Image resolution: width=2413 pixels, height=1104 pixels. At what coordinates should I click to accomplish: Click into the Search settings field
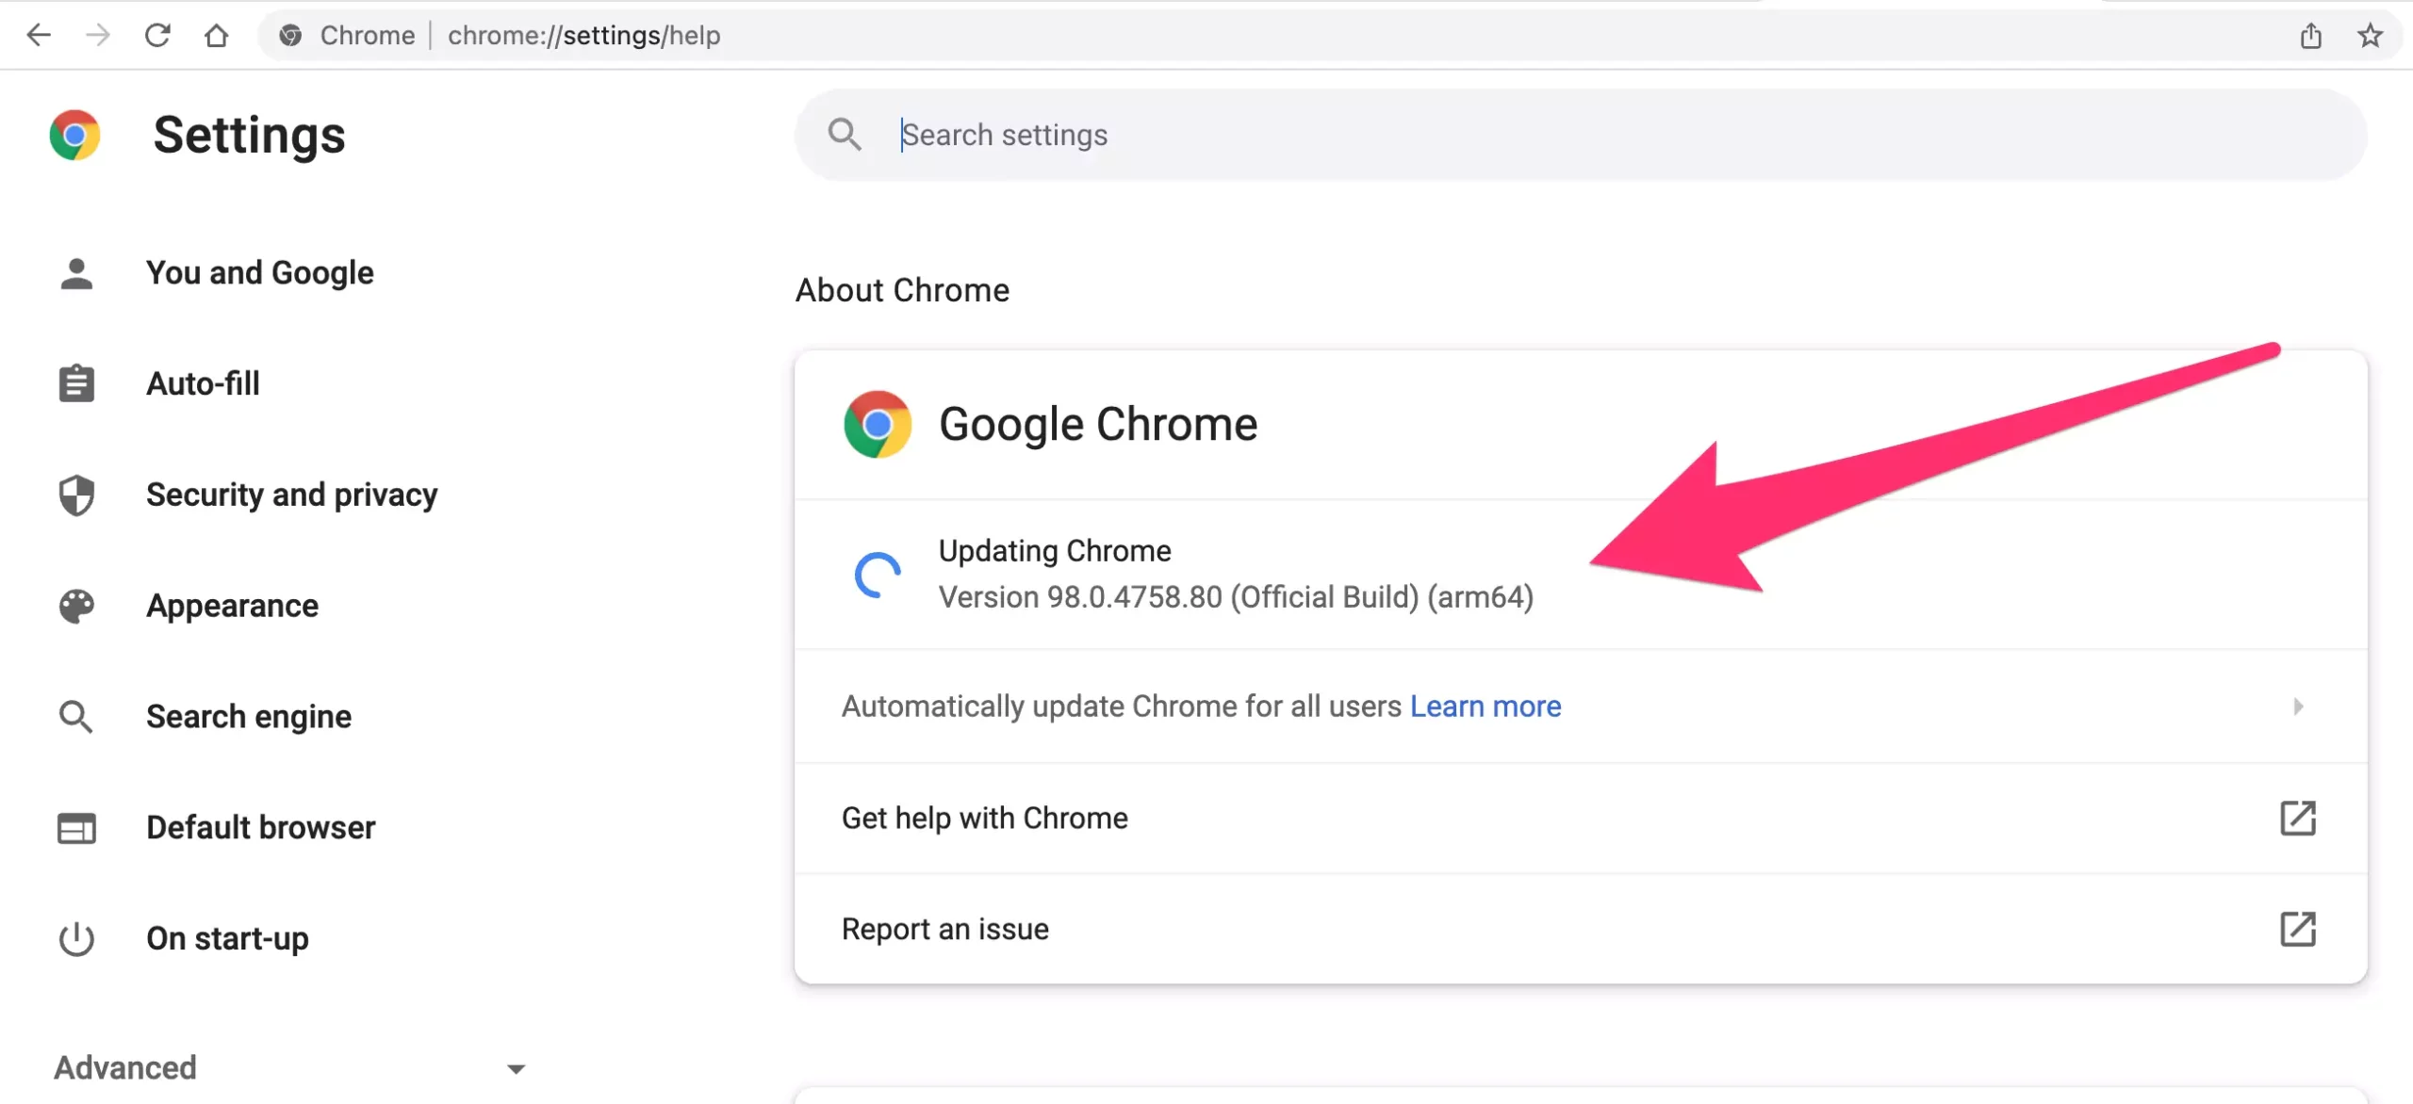pyautogui.click(x=1508, y=135)
